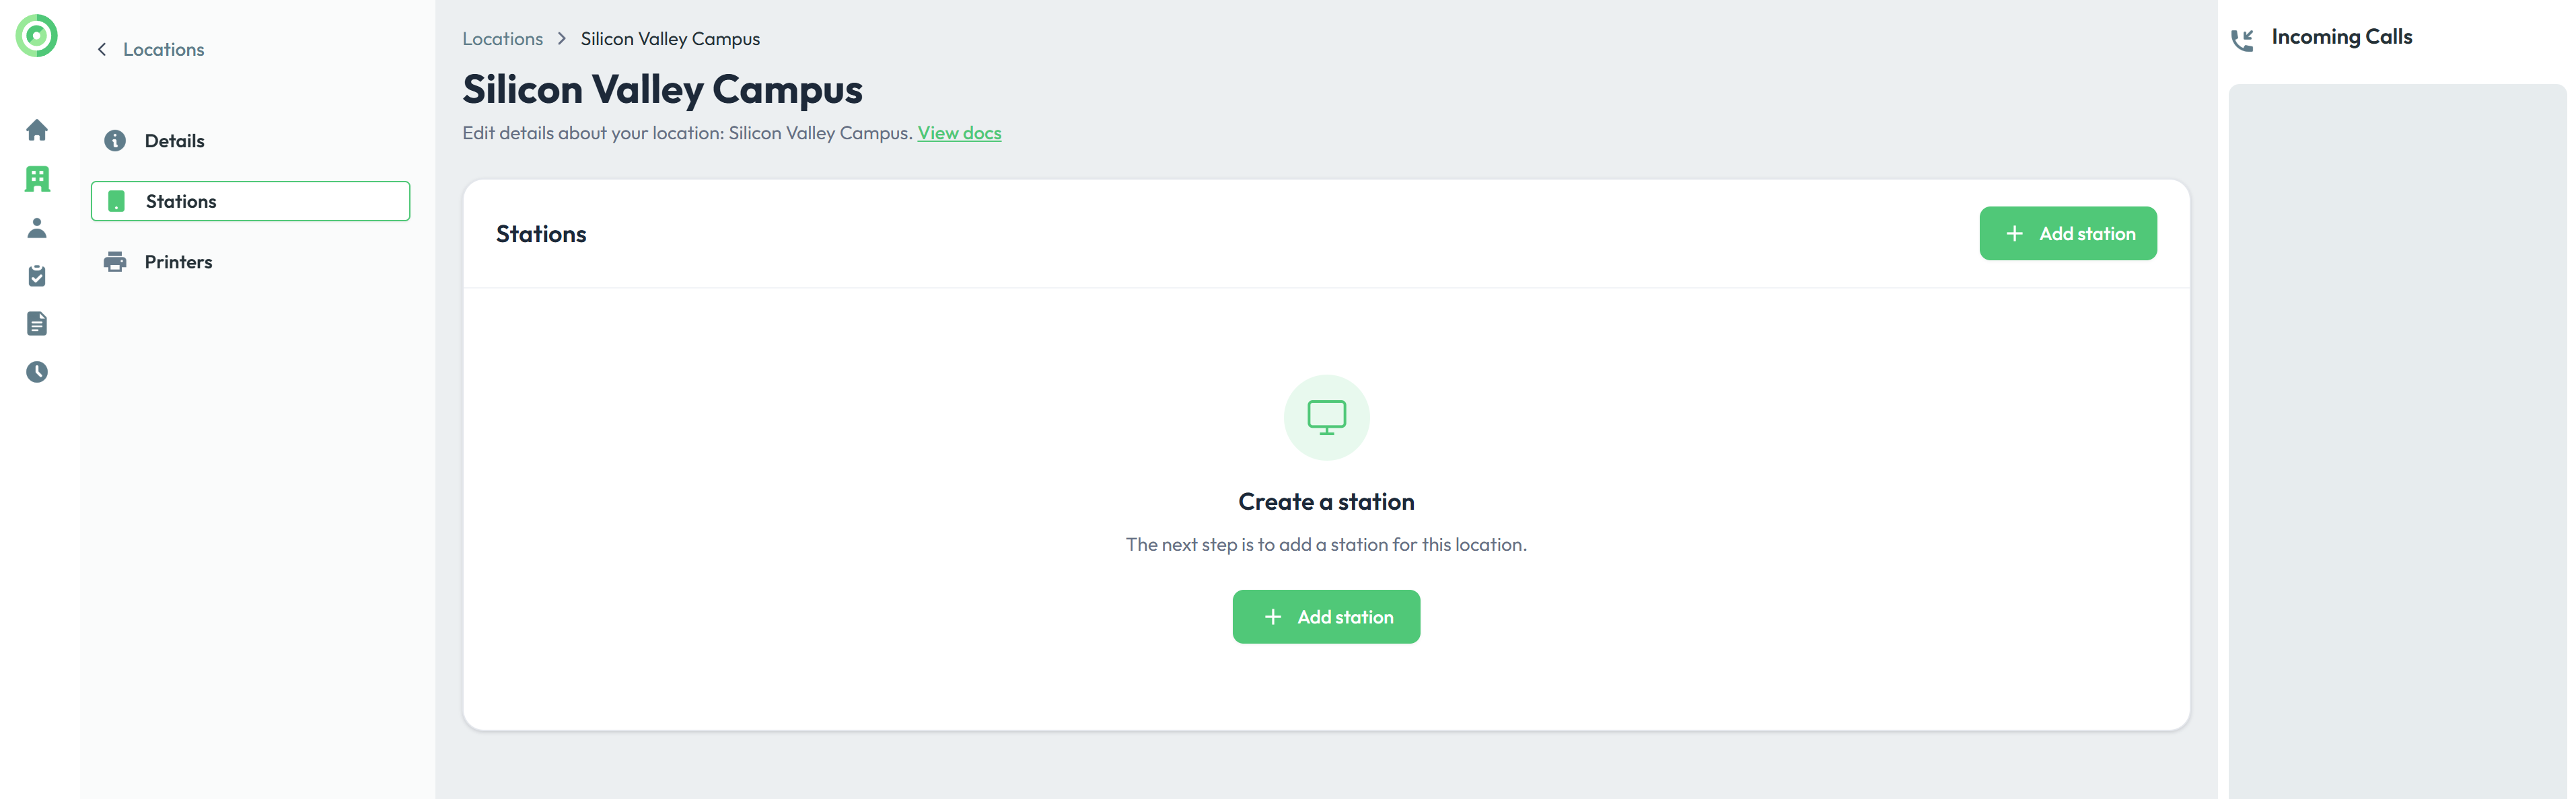The height and width of the screenshot is (799, 2576).
Task: Select the building Locations icon
Action: click(x=37, y=179)
